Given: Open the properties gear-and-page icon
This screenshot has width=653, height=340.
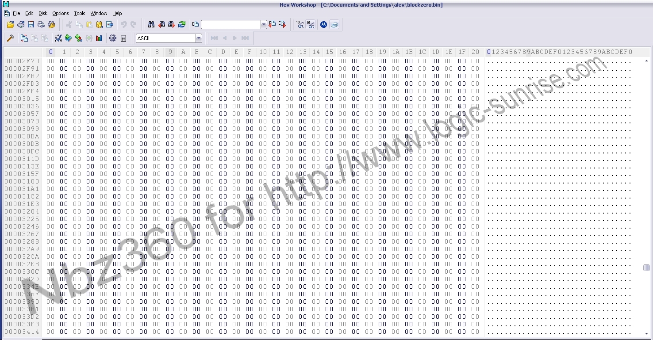Looking at the screenshot, I should [x=51, y=24].
